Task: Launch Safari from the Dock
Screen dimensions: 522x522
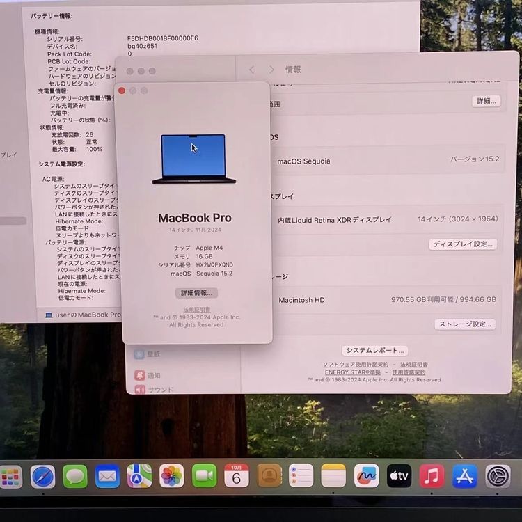Action: point(43,477)
